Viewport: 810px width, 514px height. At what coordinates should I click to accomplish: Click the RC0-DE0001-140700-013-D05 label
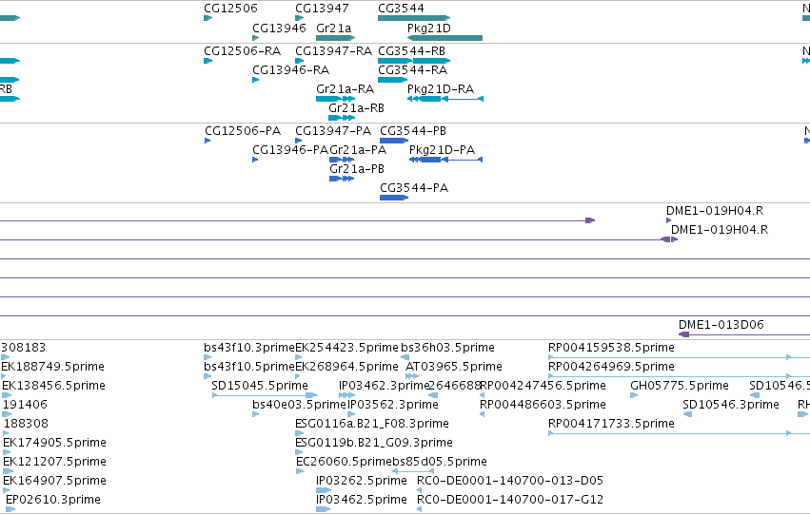(x=510, y=481)
